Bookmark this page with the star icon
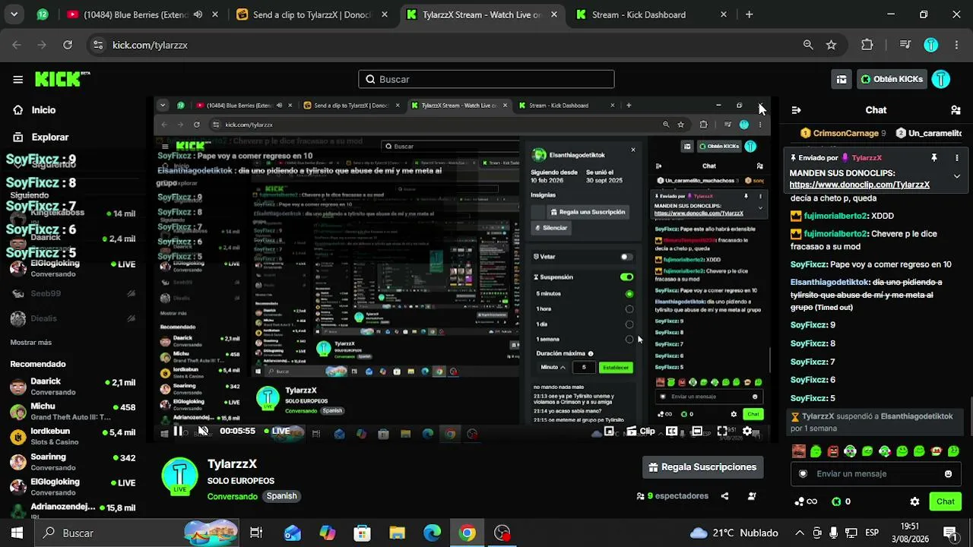 pos(831,45)
